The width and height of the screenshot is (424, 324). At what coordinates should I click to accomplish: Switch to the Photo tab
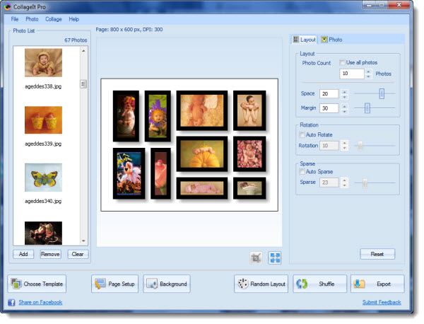coord(331,40)
